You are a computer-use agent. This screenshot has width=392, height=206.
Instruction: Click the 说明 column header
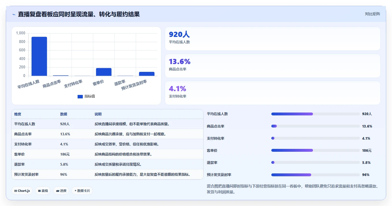pos(98,114)
